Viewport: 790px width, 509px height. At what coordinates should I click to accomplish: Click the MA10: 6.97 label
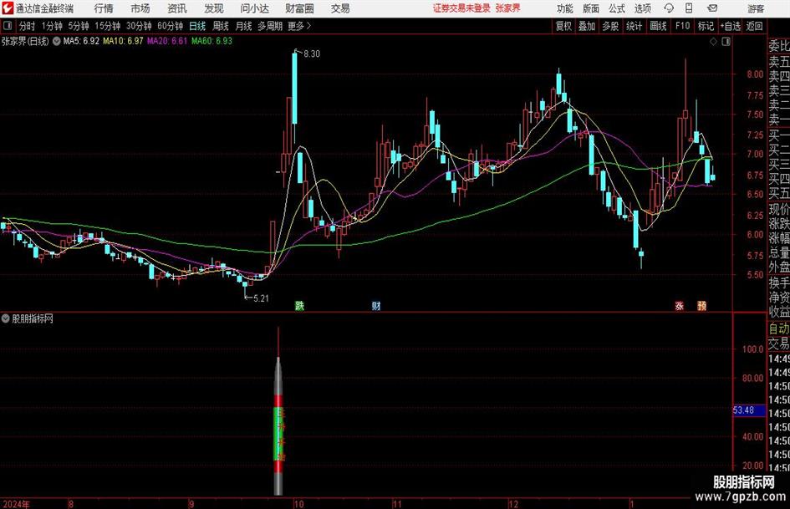click(123, 41)
